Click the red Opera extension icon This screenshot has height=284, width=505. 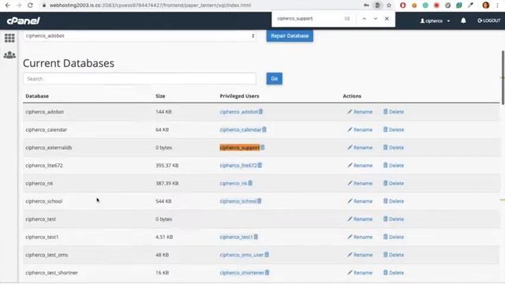tap(402, 6)
